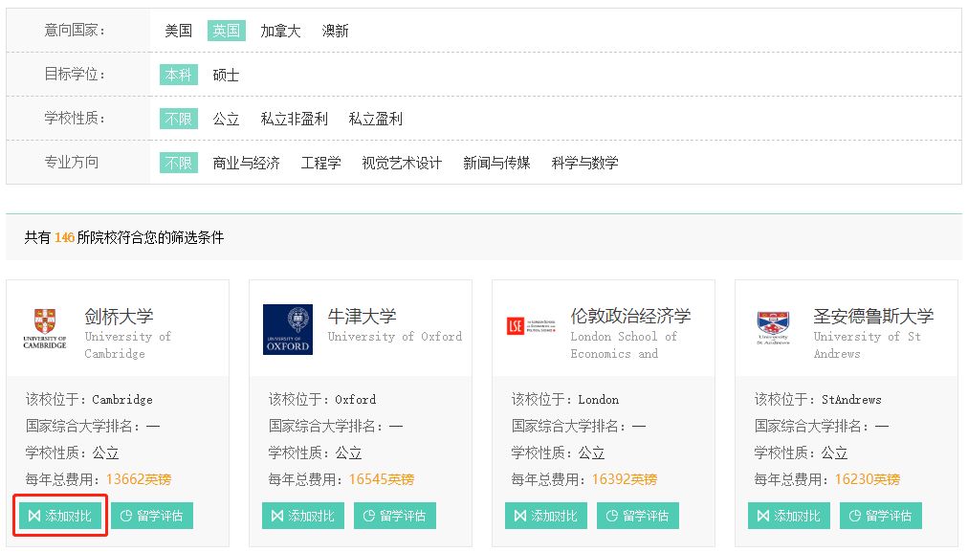Set 专业方向 filter to 不限
The image size is (968, 552).
coord(179,163)
